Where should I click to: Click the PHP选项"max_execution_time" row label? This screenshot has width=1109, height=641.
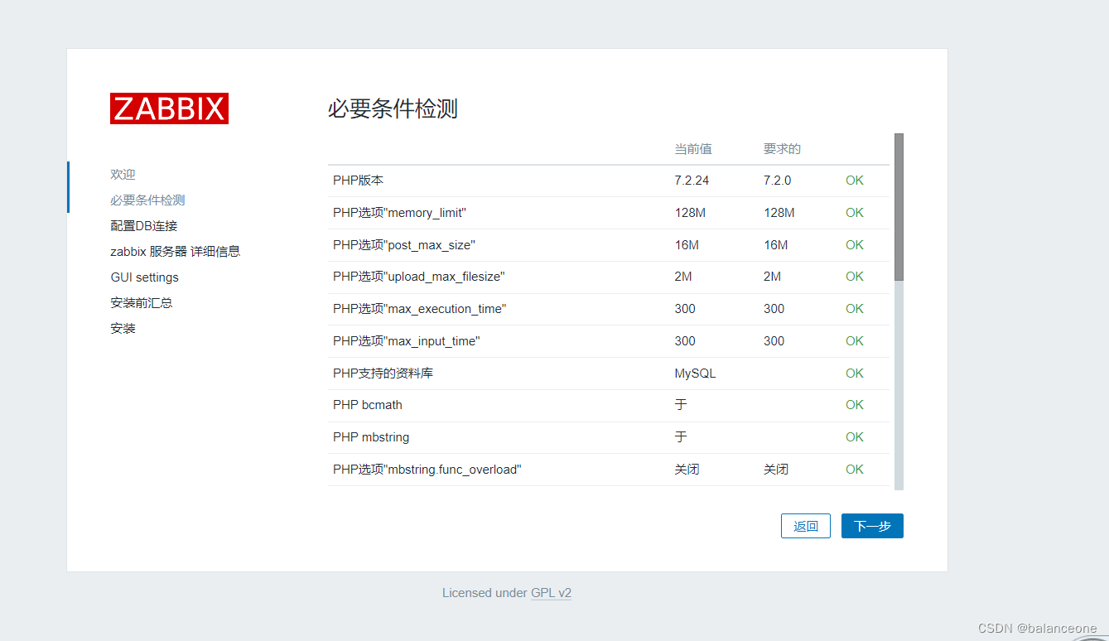pyautogui.click(x=420, y=309)
